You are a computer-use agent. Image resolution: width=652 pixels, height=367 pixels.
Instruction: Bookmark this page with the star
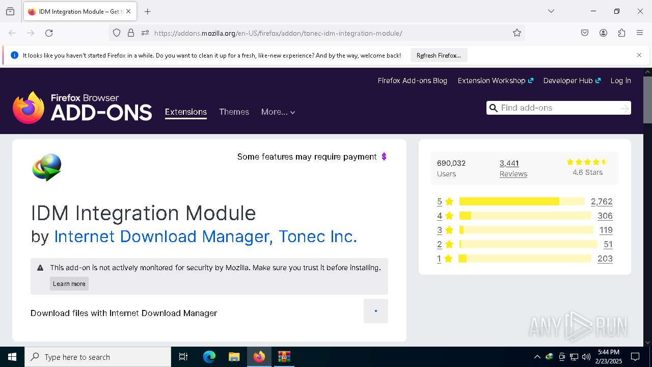[x=517, y=33]
